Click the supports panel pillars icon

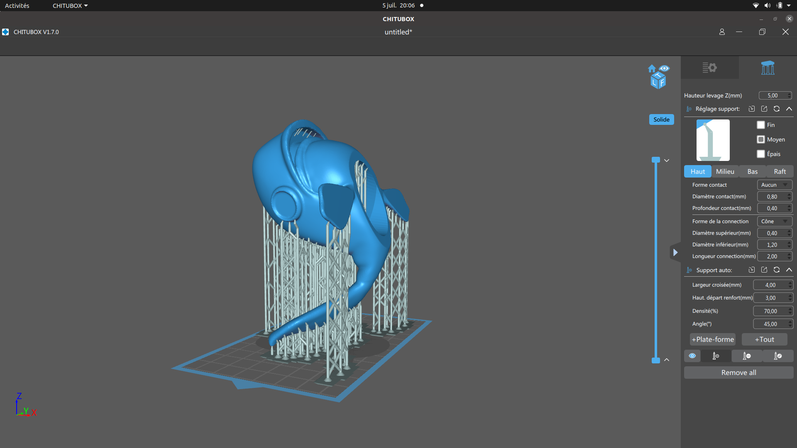(x=768, y=68)
